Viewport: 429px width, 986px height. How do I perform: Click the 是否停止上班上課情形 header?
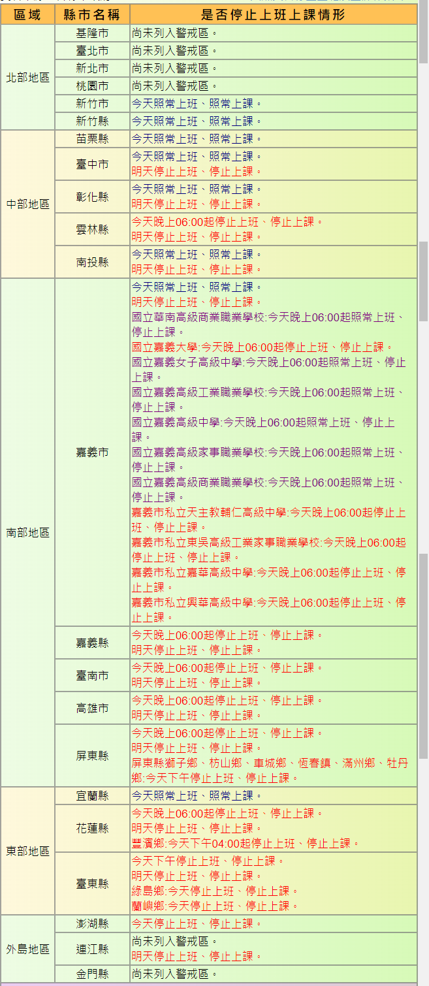[273, 14]
